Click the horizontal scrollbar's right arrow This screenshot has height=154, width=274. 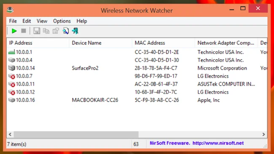(x=263, y=135)
